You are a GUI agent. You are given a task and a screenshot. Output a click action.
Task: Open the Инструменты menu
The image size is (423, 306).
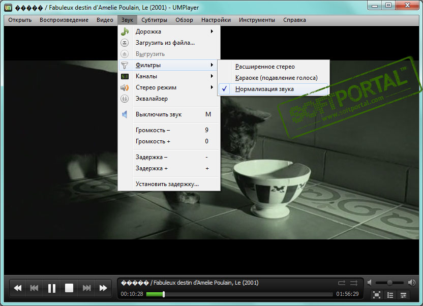[257, 20]
